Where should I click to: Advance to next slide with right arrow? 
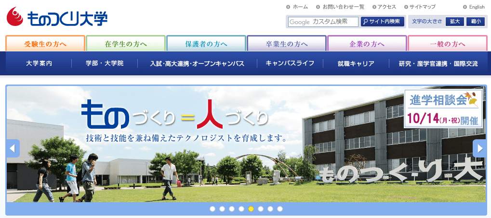pyautogui.click(x=479, y=148)
